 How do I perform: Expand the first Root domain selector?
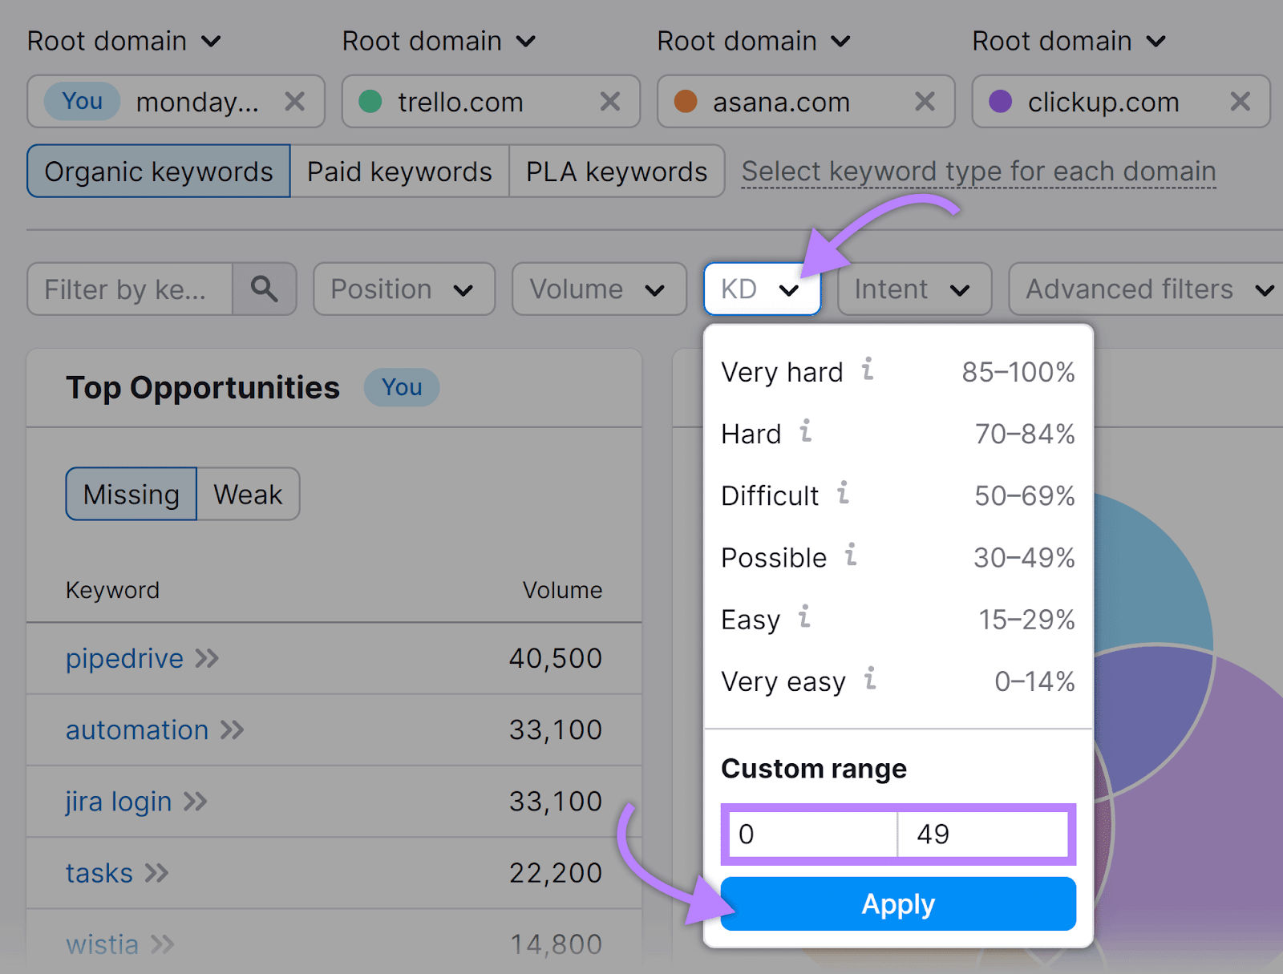124,41
